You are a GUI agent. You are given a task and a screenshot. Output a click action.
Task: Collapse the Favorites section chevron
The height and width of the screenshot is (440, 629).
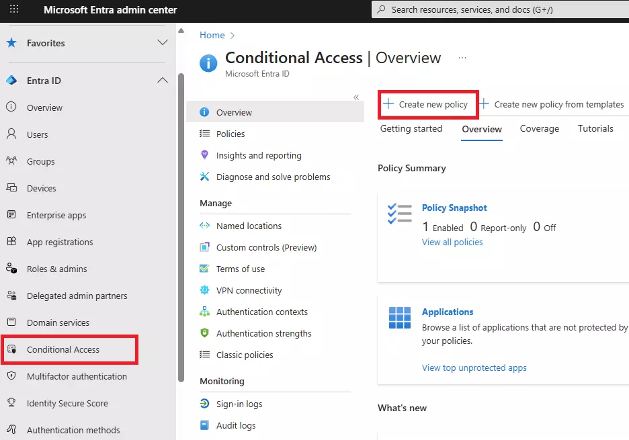tap(162, 42)
